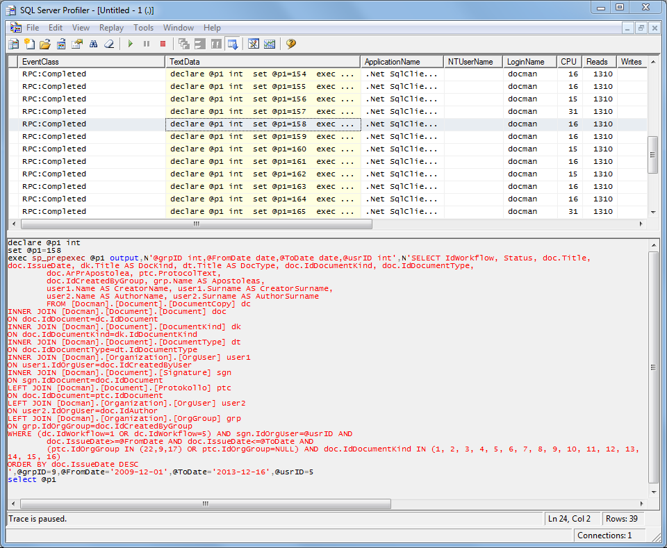The width and height of the screenshot is (667, 548).
Task: Click '.Net SqlClie...' in the @p1=160 row
Action: click(x=402, y=149)
